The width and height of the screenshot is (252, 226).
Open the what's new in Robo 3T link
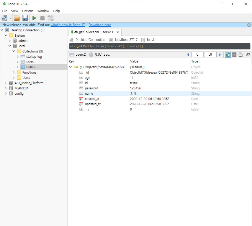(68, 25)
